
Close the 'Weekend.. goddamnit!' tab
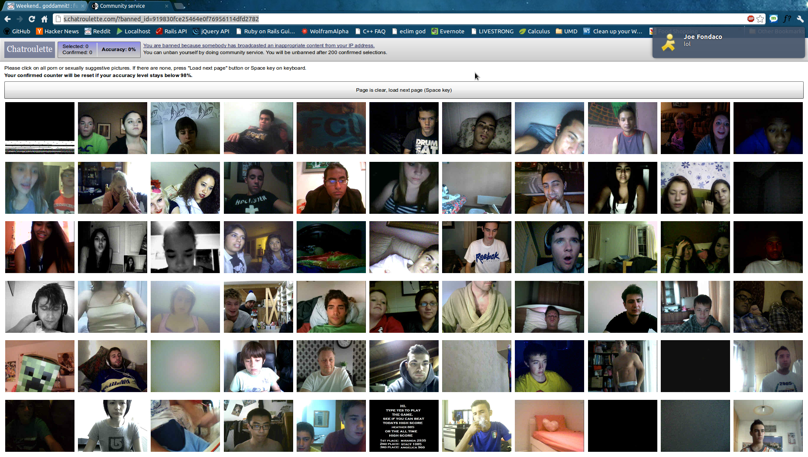pos(83,6)
